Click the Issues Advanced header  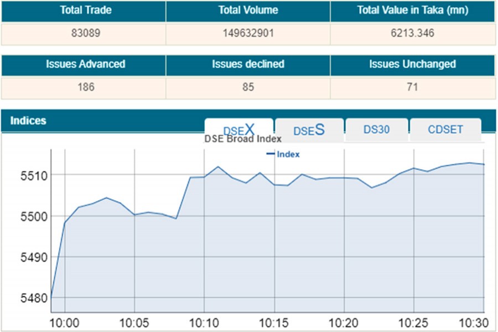pos(83,64)
